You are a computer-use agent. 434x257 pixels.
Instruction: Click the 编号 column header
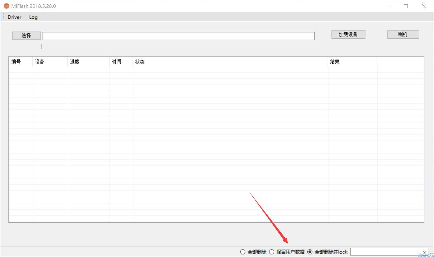21,62
